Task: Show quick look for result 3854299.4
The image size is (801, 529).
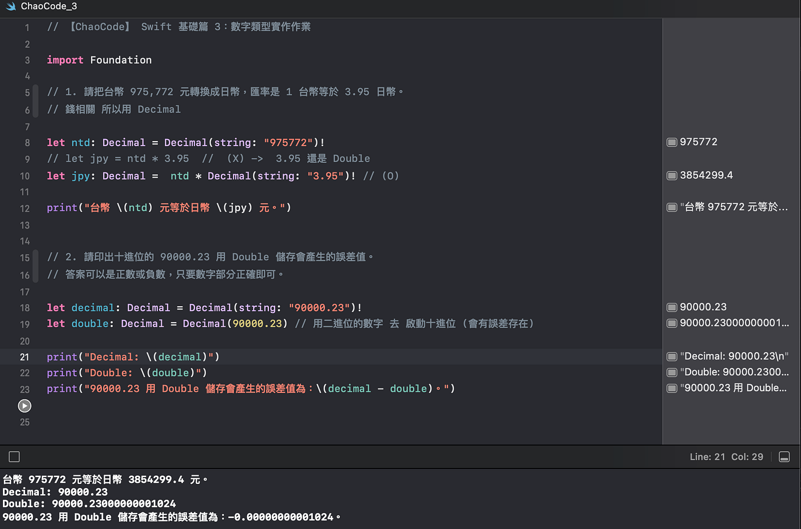Action: [672, 175]
